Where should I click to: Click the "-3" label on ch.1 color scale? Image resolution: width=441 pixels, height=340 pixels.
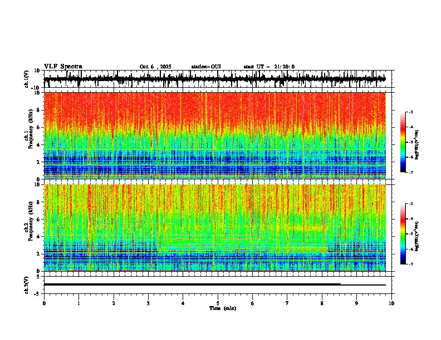[411, 112]
